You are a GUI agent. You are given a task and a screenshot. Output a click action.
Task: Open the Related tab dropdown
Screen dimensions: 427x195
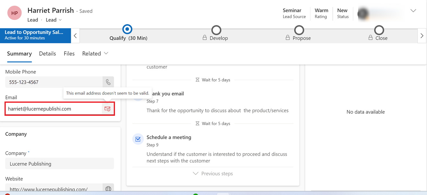click(x=95, y=53)
